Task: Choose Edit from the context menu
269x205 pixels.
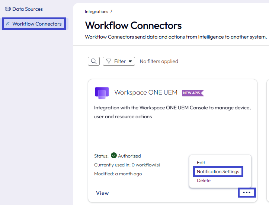Action: click(201, 163)
